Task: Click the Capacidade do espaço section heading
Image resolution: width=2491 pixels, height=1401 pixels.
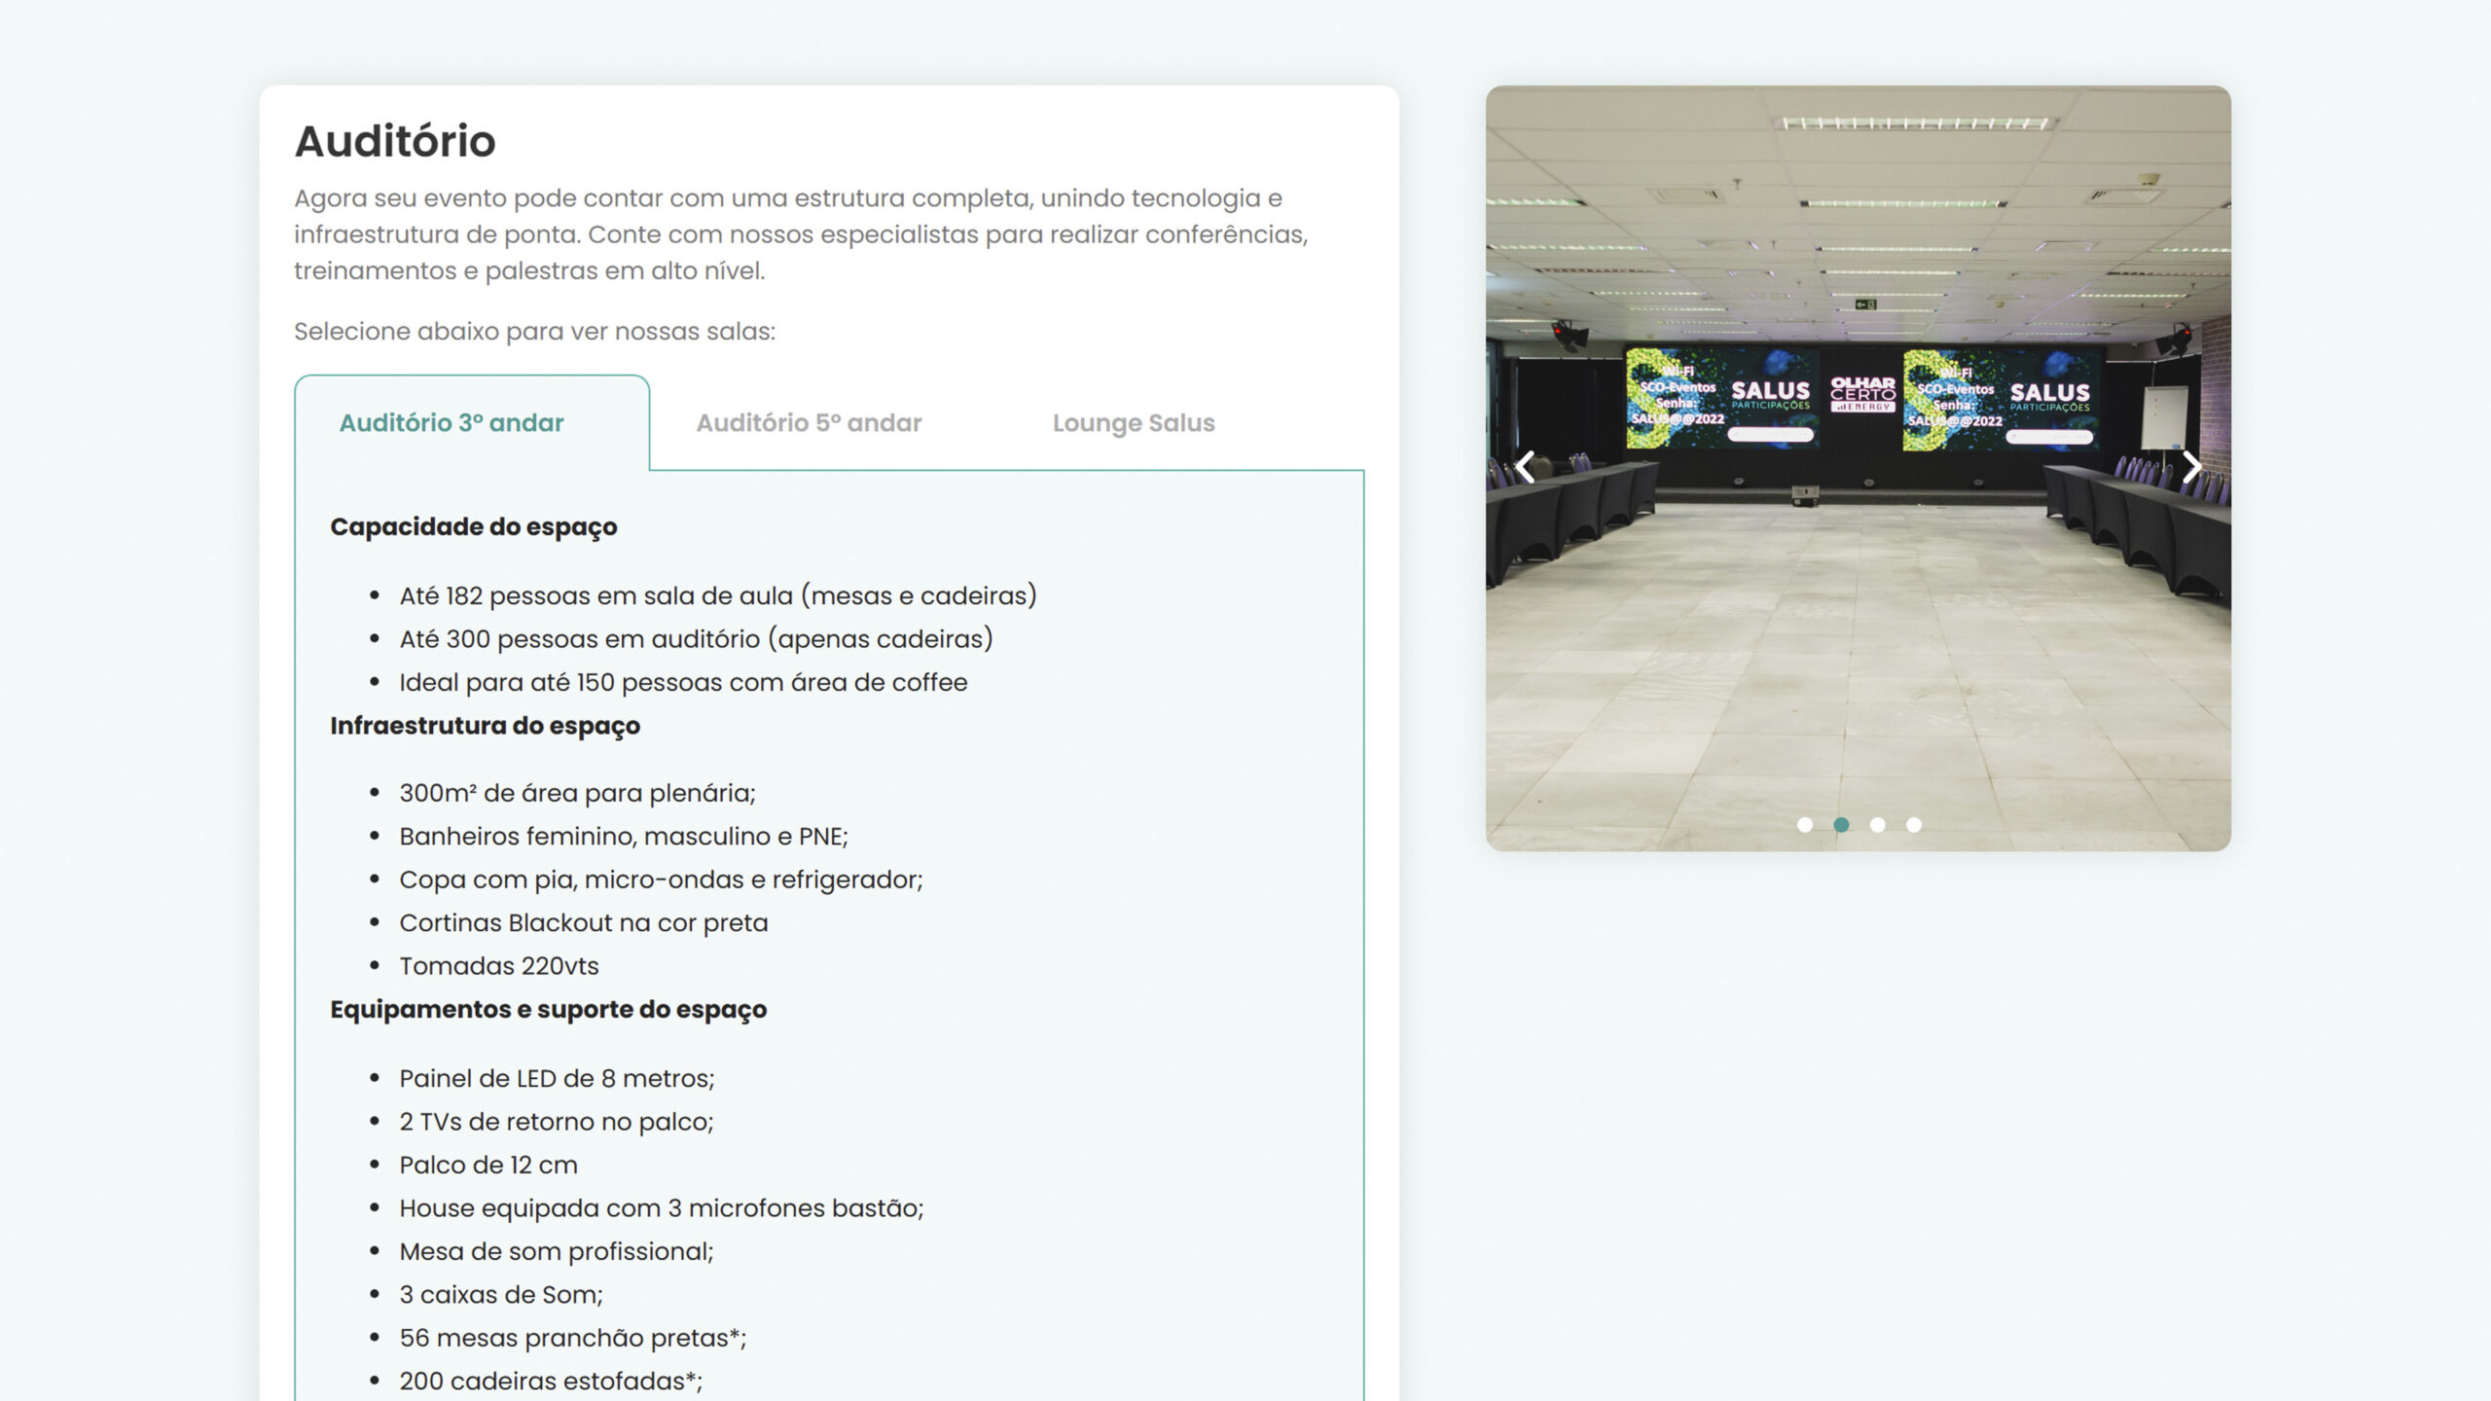Action: [x=474, y=526]
